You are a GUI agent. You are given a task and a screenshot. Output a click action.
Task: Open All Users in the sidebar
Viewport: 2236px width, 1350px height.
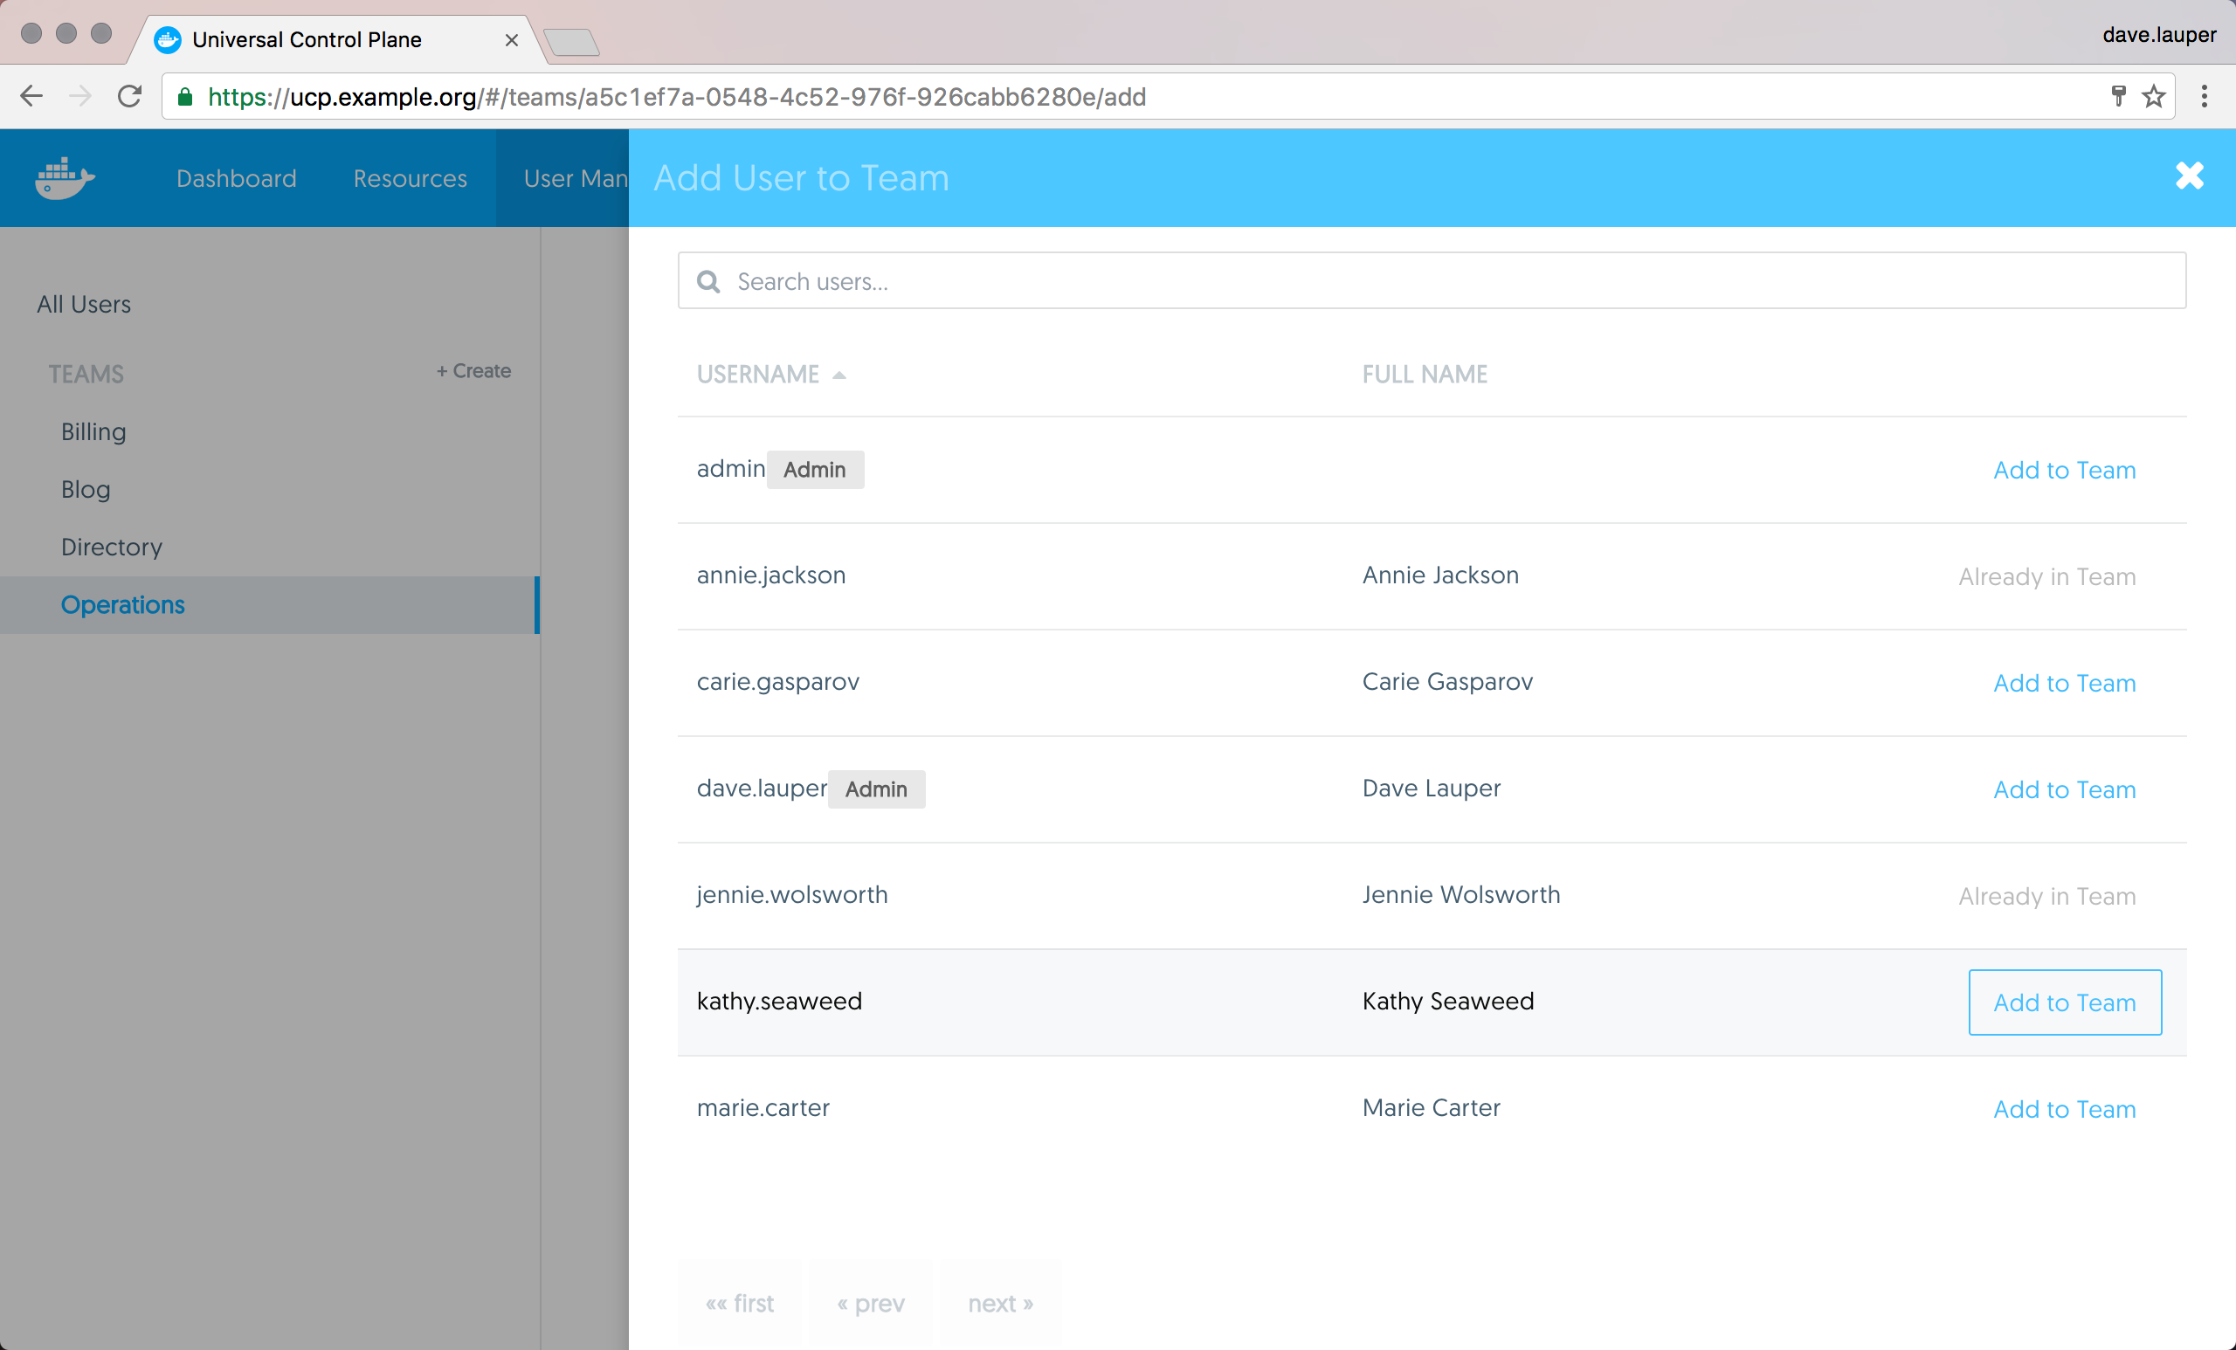pos(84,305)
